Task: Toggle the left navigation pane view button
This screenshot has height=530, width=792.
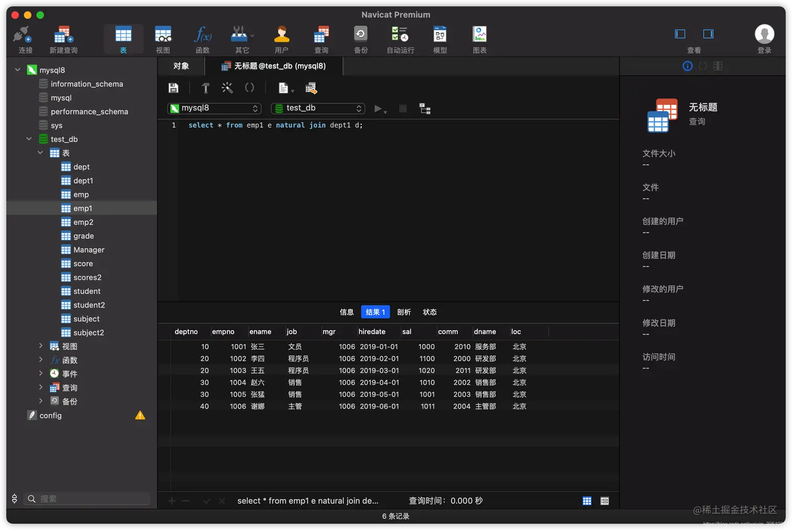Action: click(x=680, y=34)
